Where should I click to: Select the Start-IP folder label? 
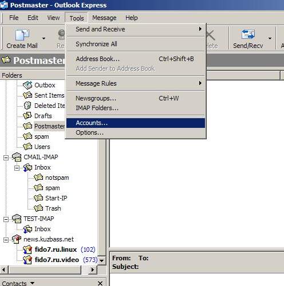(x=56, y=198)
